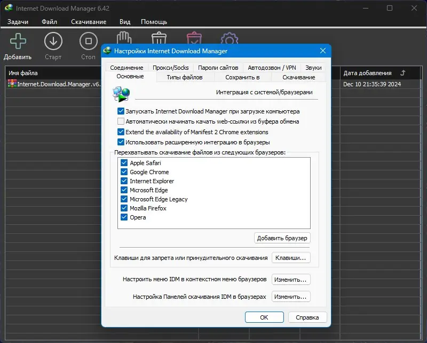Image resolution: width=427 pixels, height=343 pixels.
Task: Switch to the Скачивание settings tab
Action: 299,77
